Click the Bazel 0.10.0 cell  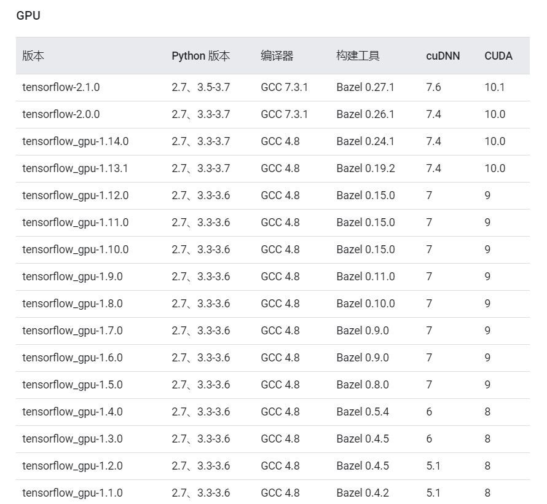click(366, 304)
